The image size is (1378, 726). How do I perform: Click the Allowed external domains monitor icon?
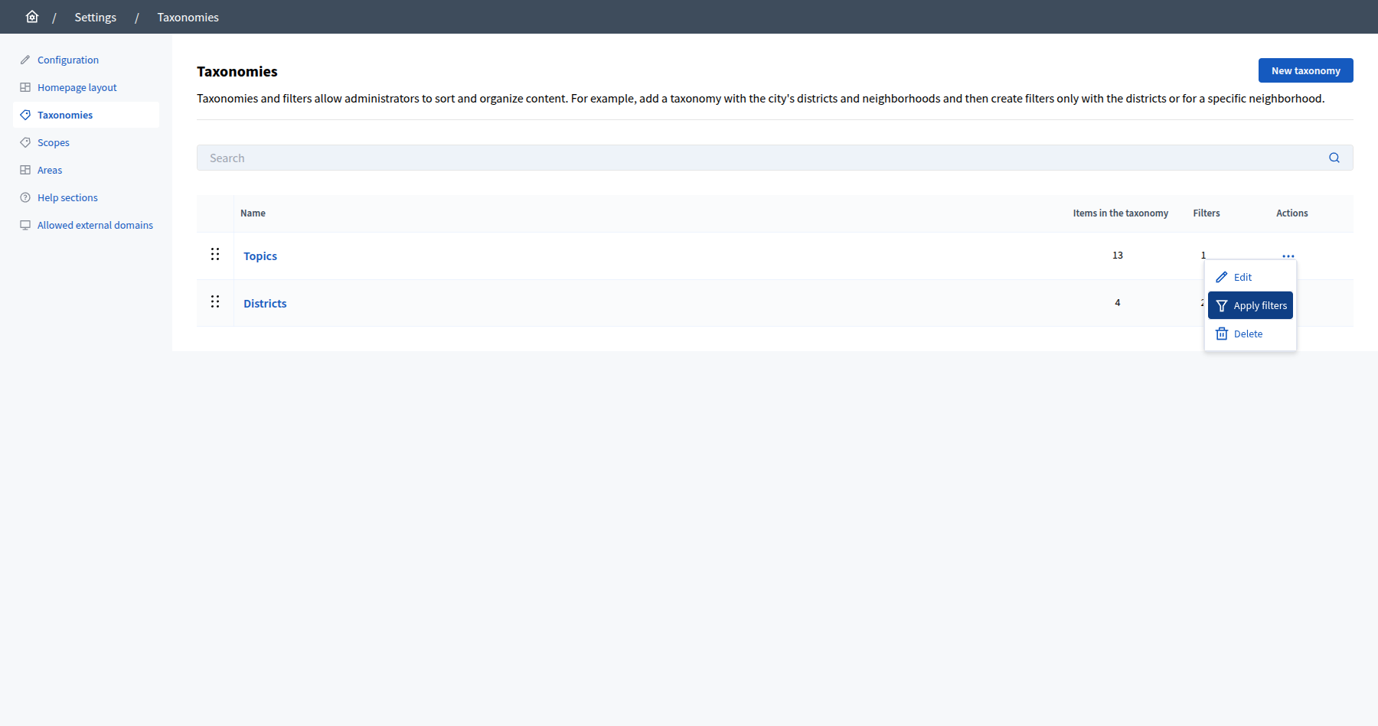tap(25, 224)
